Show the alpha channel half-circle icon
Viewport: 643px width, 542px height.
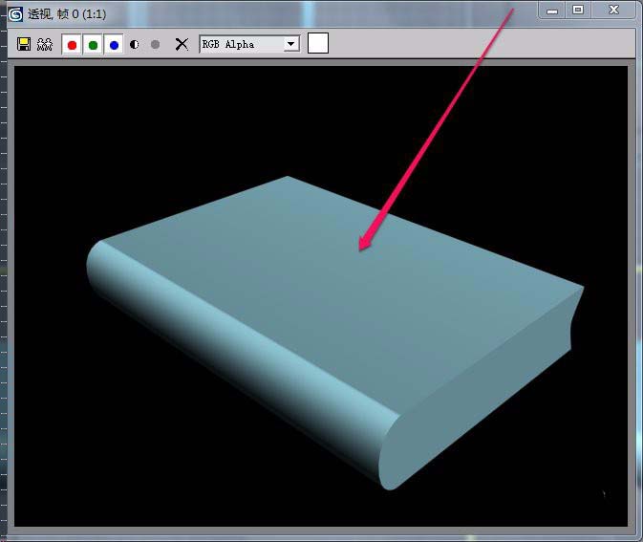tap(134, 44)
